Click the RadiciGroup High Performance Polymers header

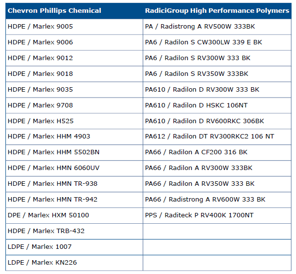[x=217, y=11]
